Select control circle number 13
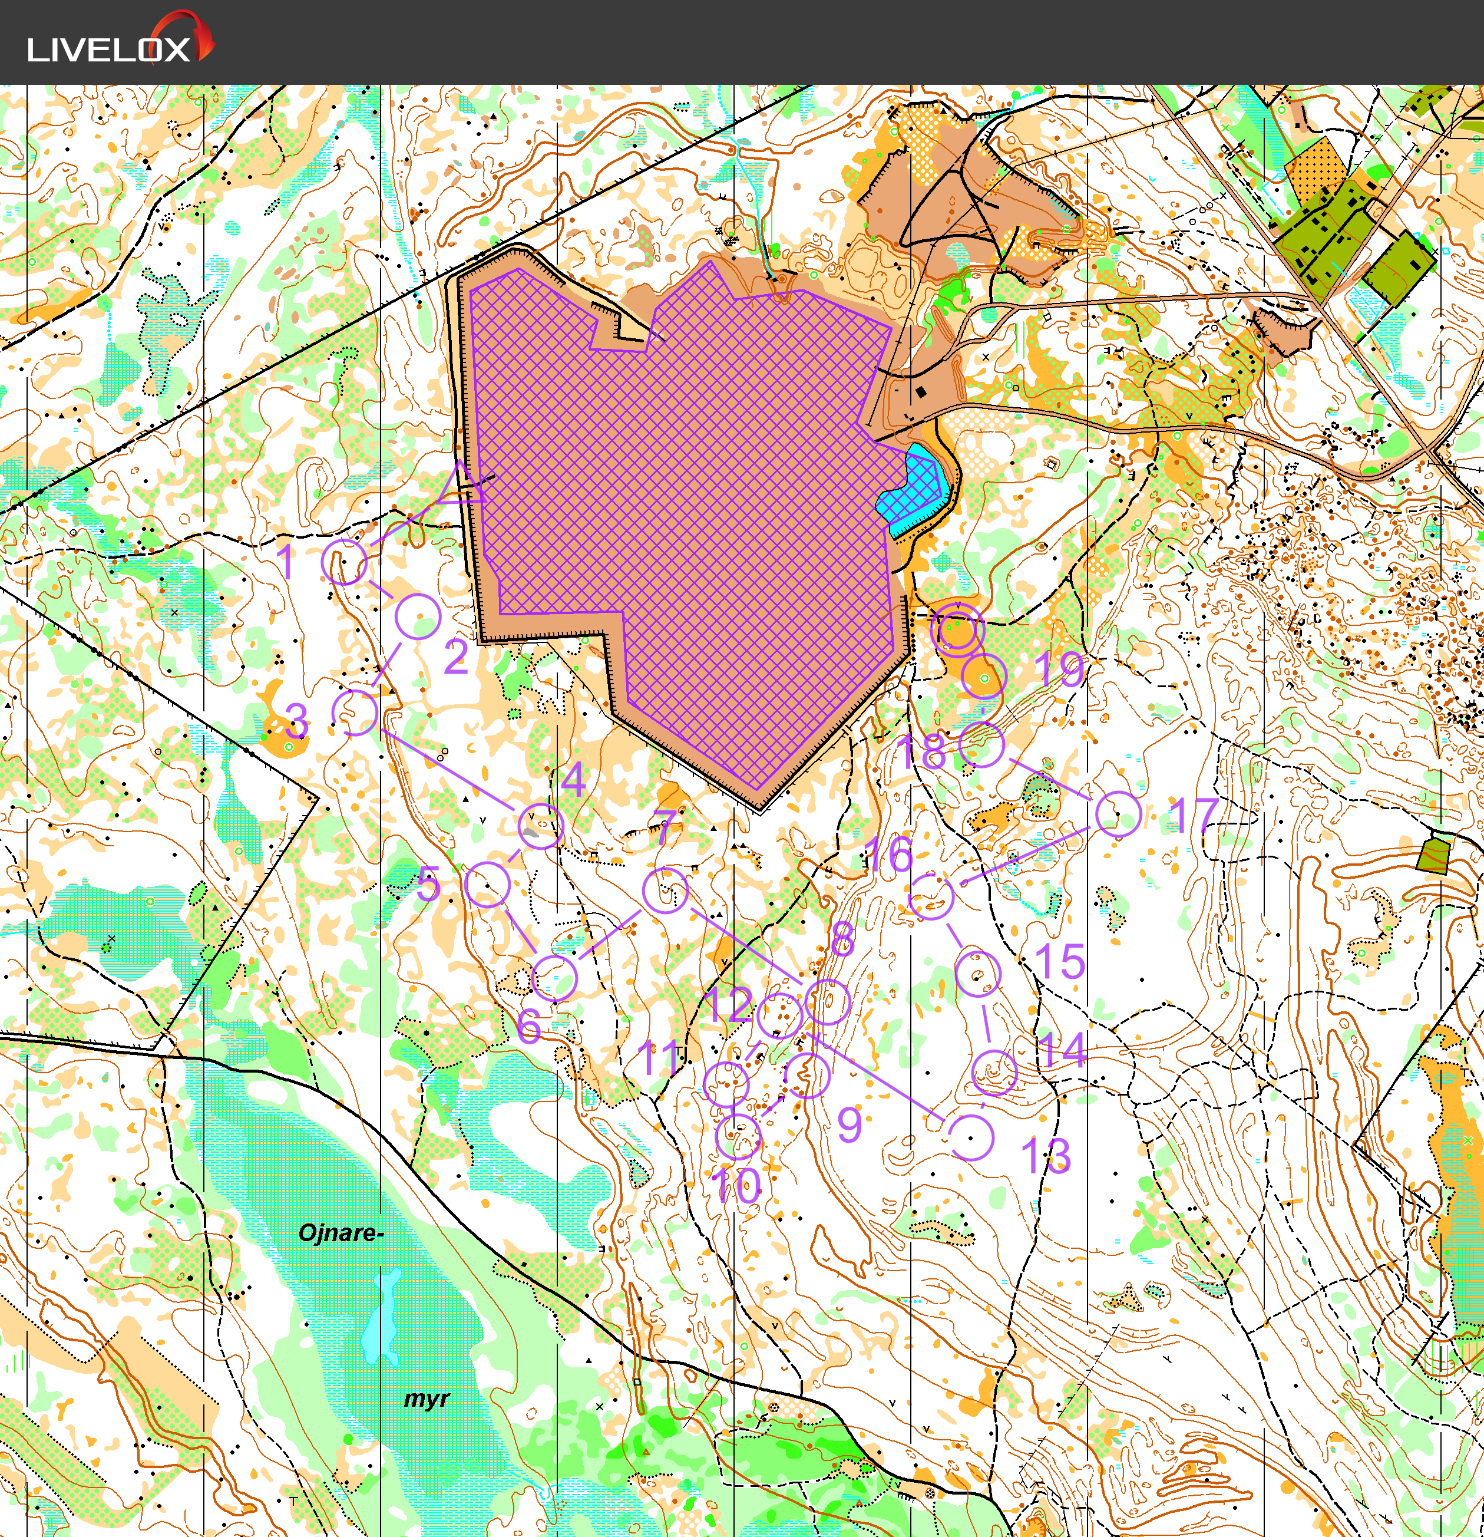This screenshot has width=1484, height=1537. 971,1137
